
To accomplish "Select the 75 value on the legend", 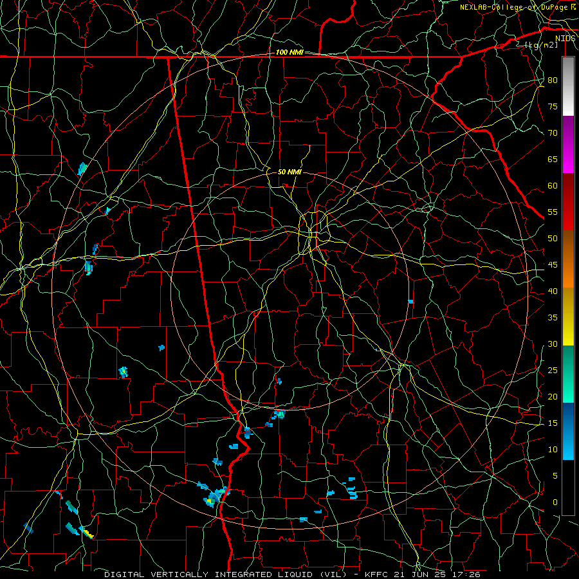I will [553, 107].
